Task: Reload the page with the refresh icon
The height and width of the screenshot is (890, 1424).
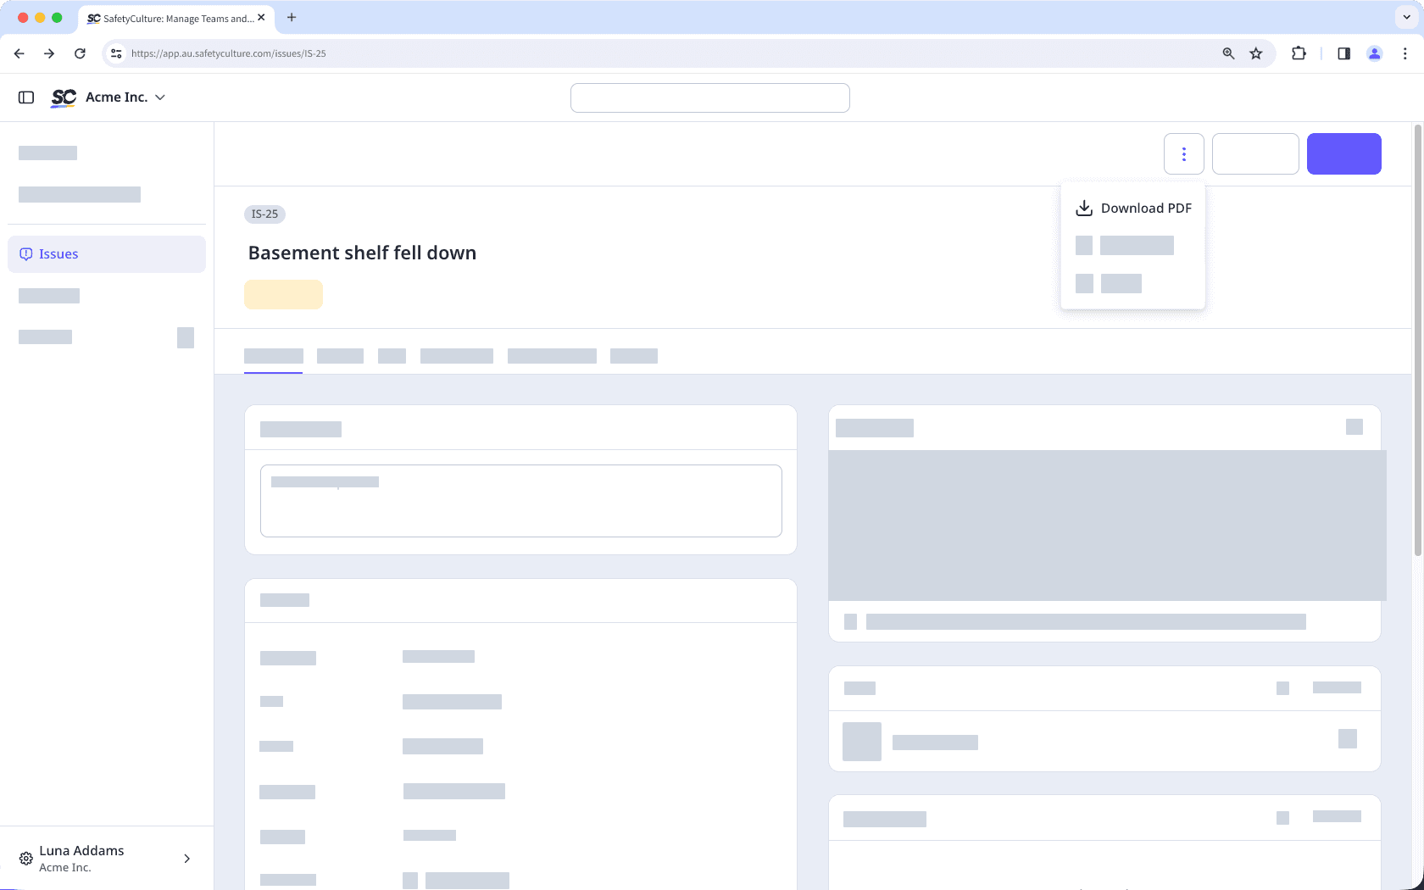Action: tap(80, 53)
